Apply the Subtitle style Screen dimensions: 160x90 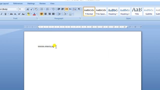pyautogui.click(x=149, y=11)
